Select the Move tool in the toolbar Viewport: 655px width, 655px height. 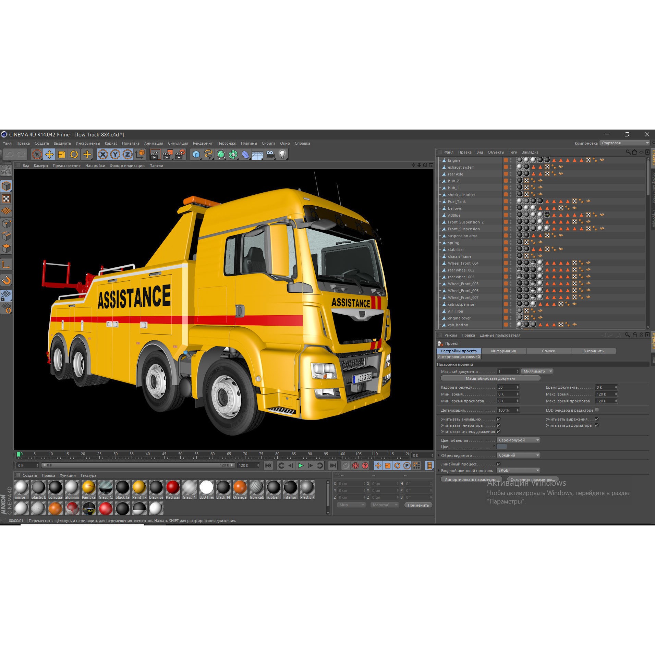(x=49, y=155)
